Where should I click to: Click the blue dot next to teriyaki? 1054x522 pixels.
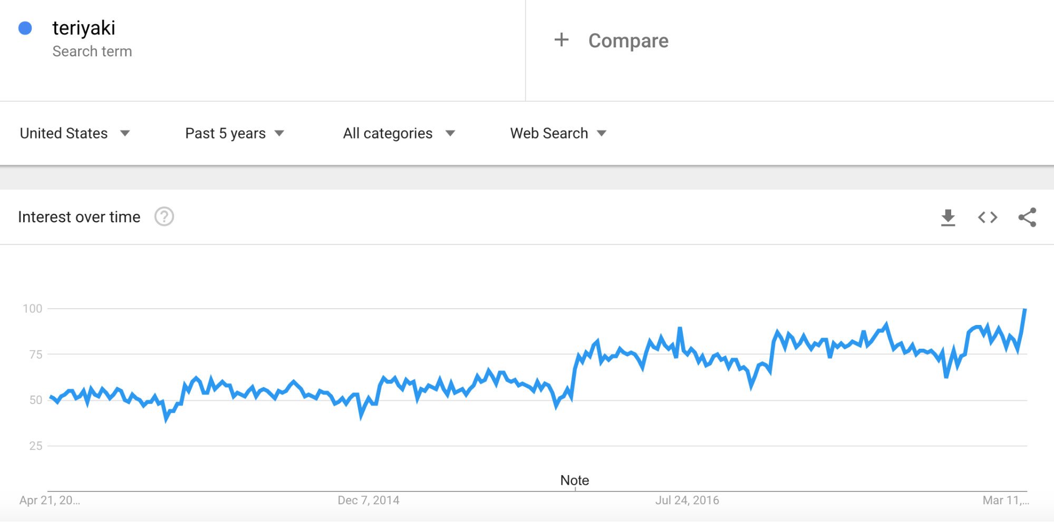click(x=25, y=28)
